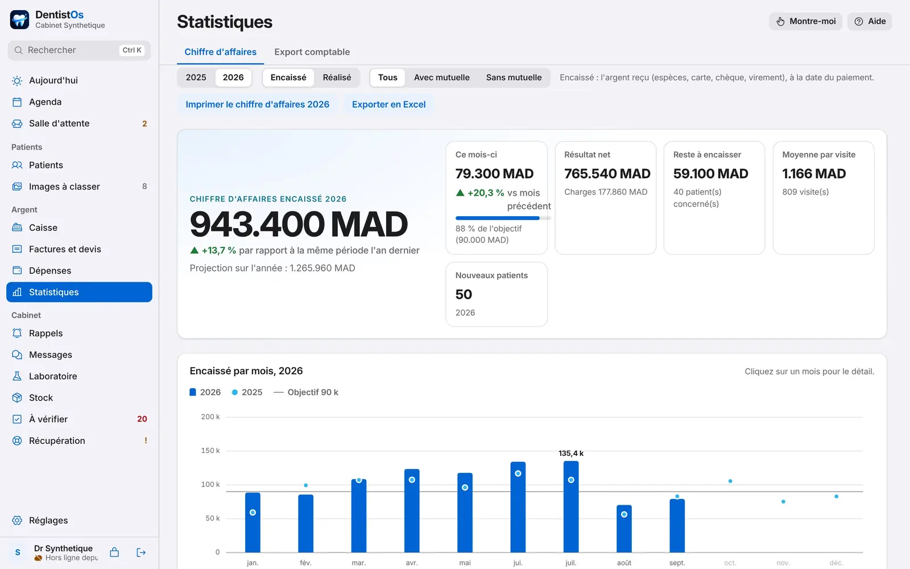910x569 pixels.
Task: Select year 2025 toggle
Action: pos(196,77)
